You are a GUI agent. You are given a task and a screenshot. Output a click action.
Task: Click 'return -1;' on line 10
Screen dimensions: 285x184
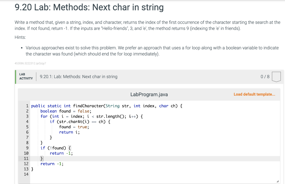[x=61, y=153]
